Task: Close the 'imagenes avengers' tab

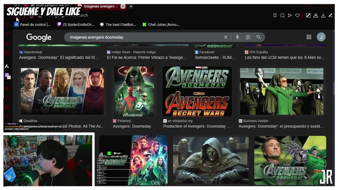Action: pyautogui.click(x=123, y=6)
